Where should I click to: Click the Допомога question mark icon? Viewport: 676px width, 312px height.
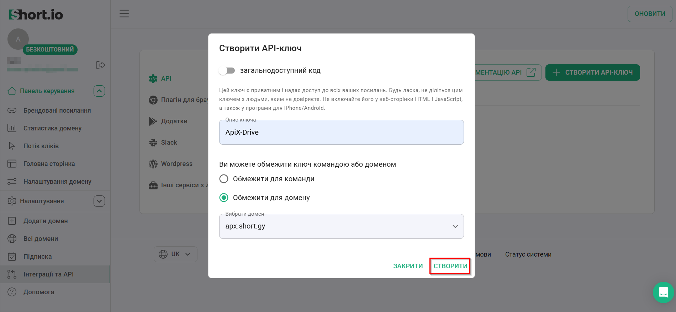click(x=12, y=292)
